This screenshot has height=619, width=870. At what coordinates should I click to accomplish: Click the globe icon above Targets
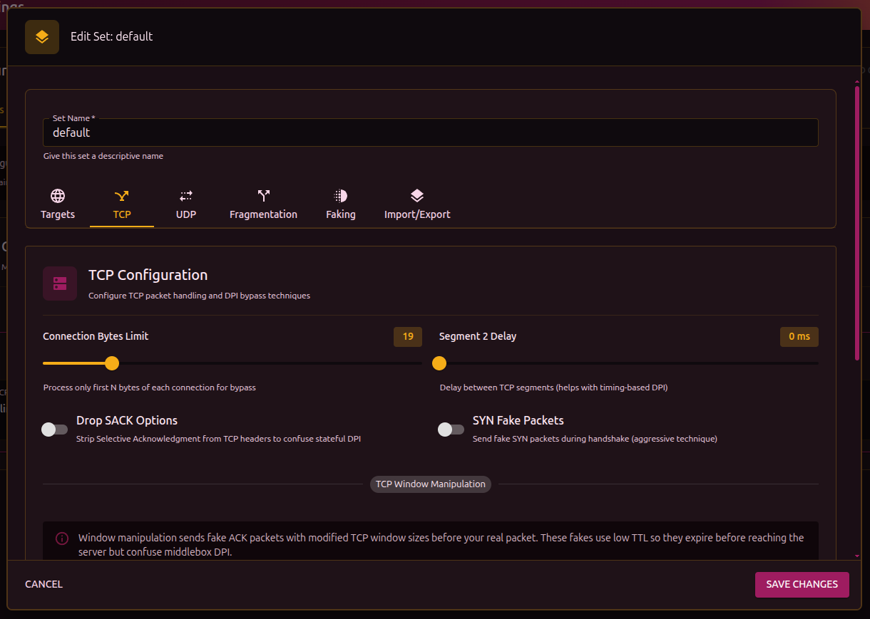(58, 196)
